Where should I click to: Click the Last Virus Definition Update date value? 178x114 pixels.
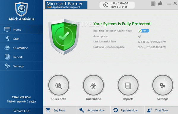click(x=152, y=47)
